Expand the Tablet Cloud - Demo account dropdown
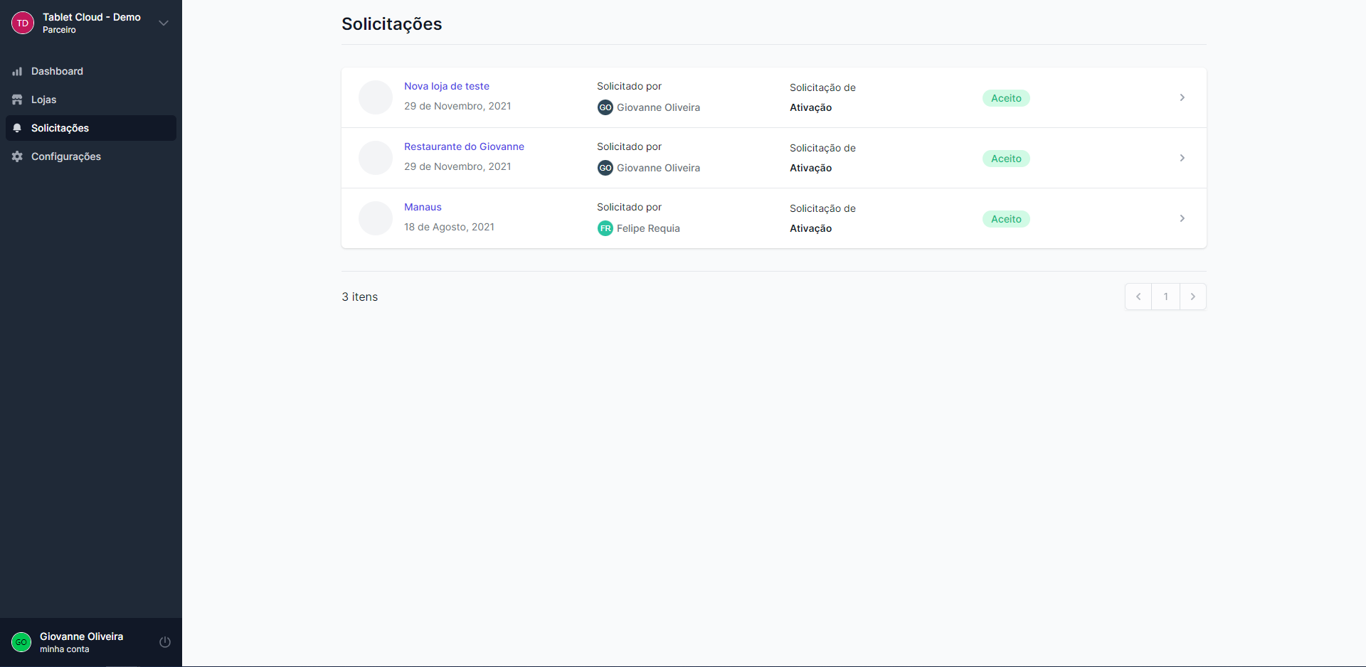 coord(164,23)
